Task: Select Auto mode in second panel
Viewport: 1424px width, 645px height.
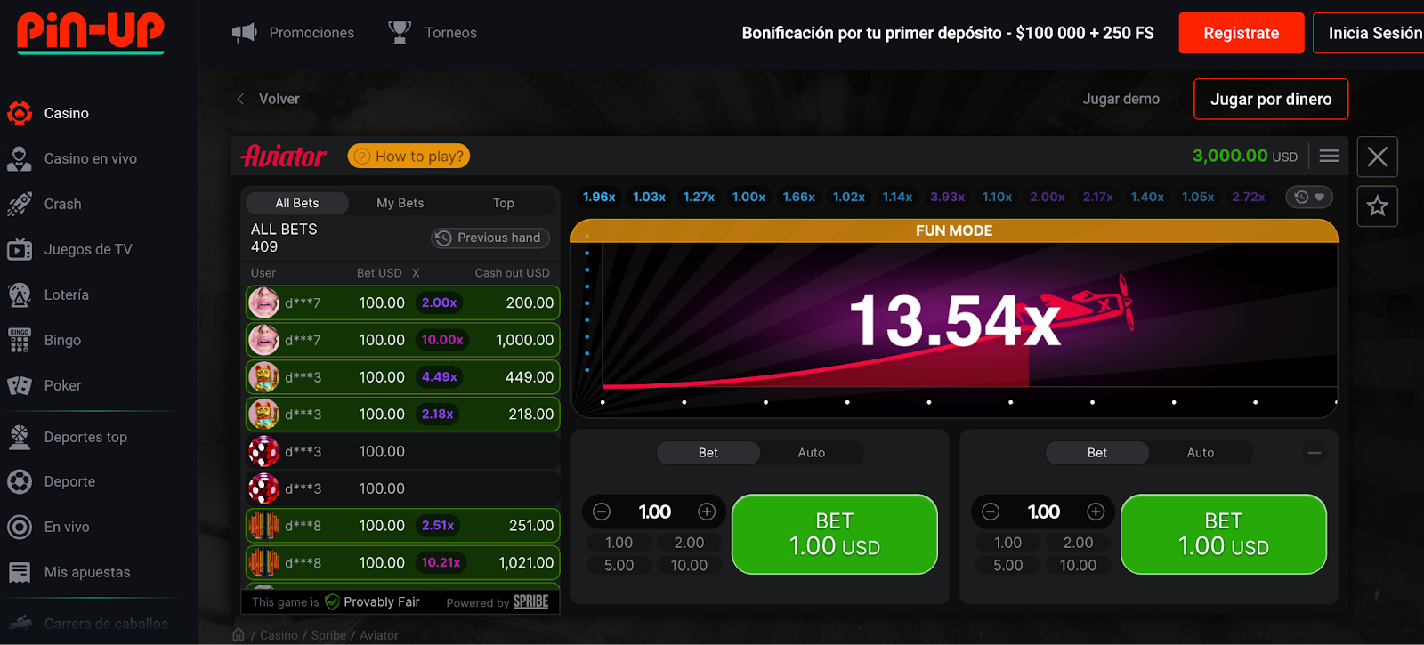Action: tap(1201, 453)
